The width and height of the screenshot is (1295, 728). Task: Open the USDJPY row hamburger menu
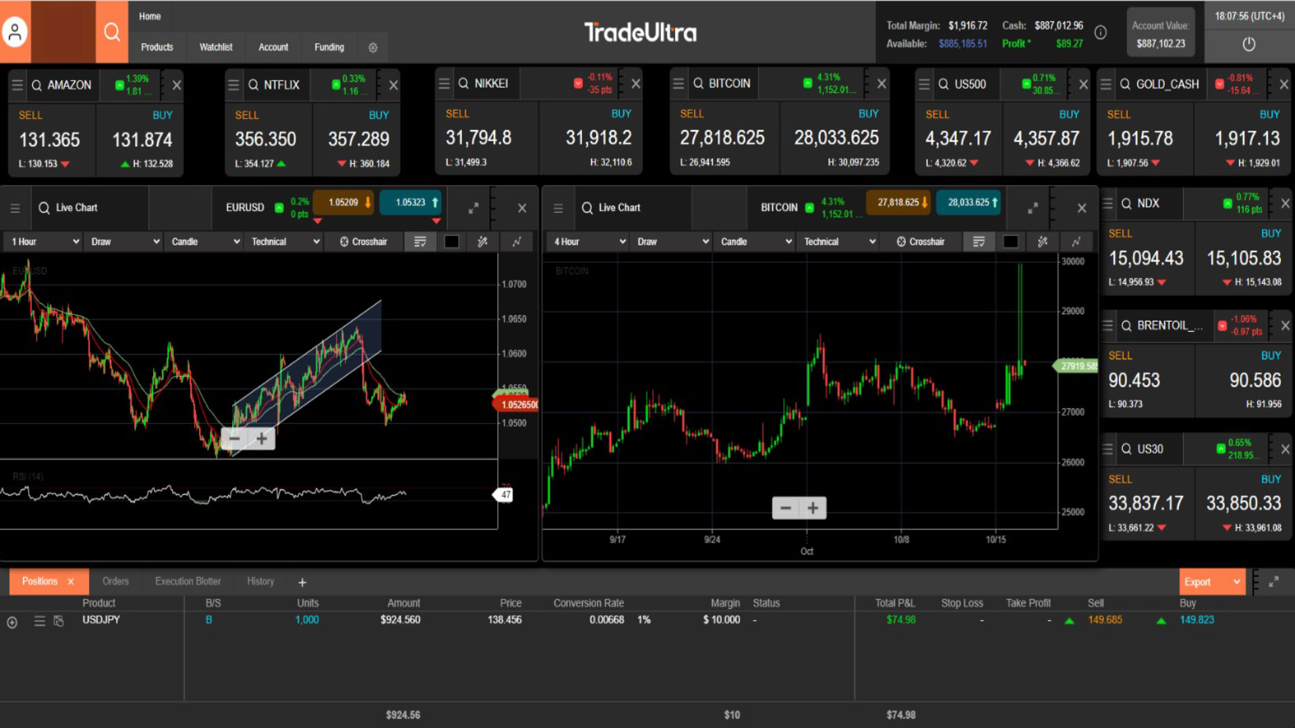tap(40, 621)
